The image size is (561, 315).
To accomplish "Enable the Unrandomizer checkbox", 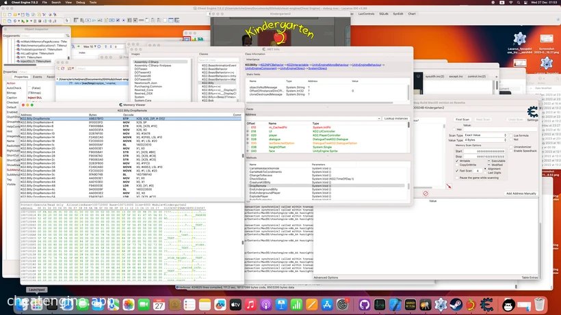I will coord(511,147).
